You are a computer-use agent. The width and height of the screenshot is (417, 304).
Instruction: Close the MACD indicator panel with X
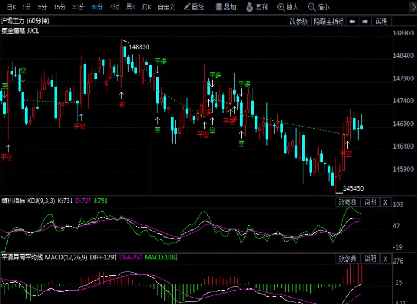[x=385, y=259]
